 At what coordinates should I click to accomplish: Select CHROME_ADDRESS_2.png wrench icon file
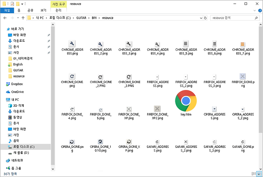100,44
